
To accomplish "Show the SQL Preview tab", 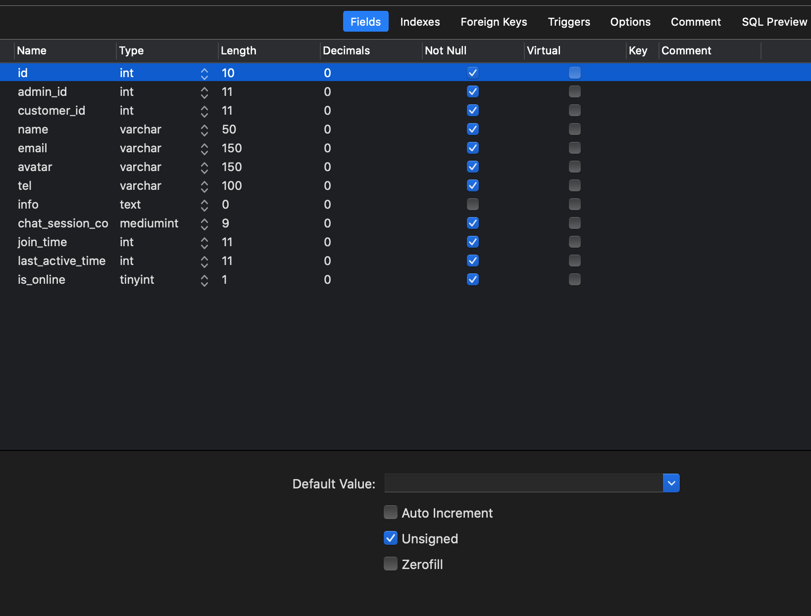I will pyautogui.click(x=774, y=22).
